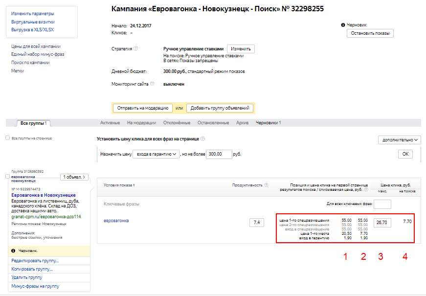Open Минус-фразы на группу
Image resolution: width=426 pixels, height=296 pixels.
pyautogui.click(x=35, y=286)
